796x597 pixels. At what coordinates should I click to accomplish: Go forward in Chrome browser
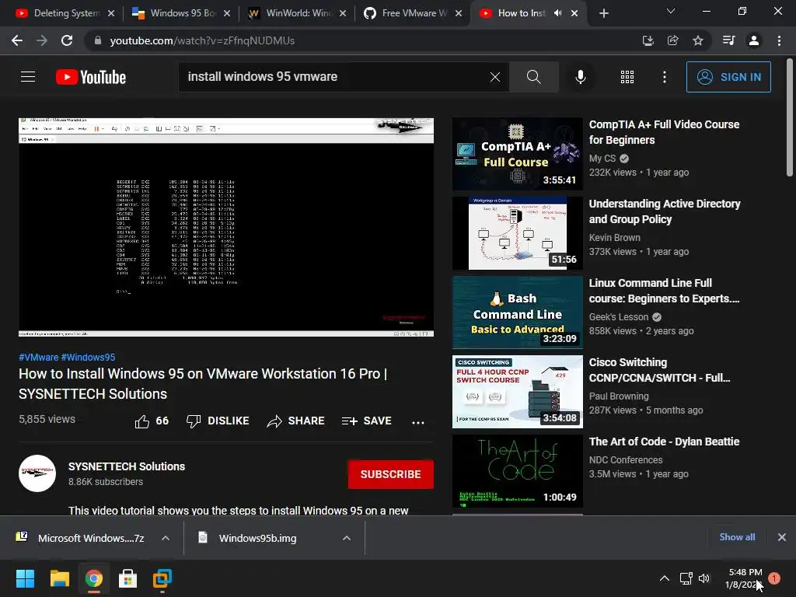[42, 40]
